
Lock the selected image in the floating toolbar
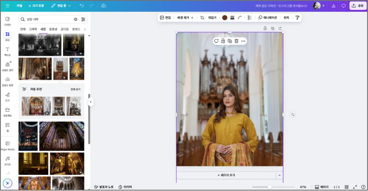tap(223, 41)
